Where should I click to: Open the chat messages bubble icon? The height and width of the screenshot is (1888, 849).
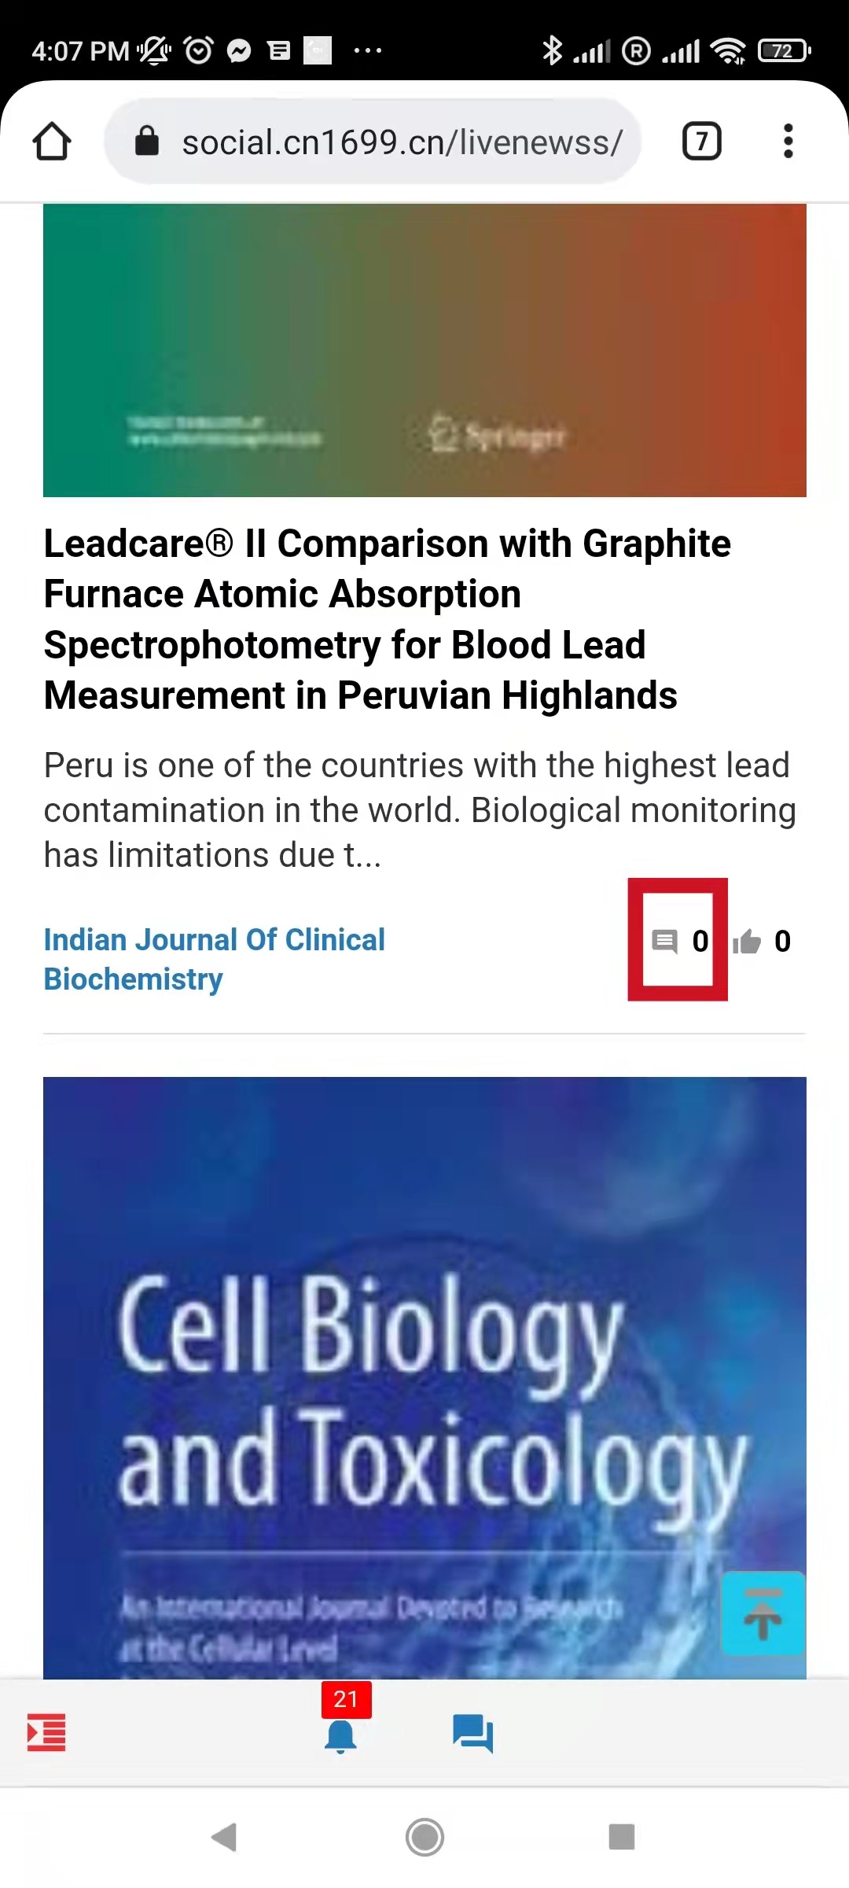[x=472, y=1733]
